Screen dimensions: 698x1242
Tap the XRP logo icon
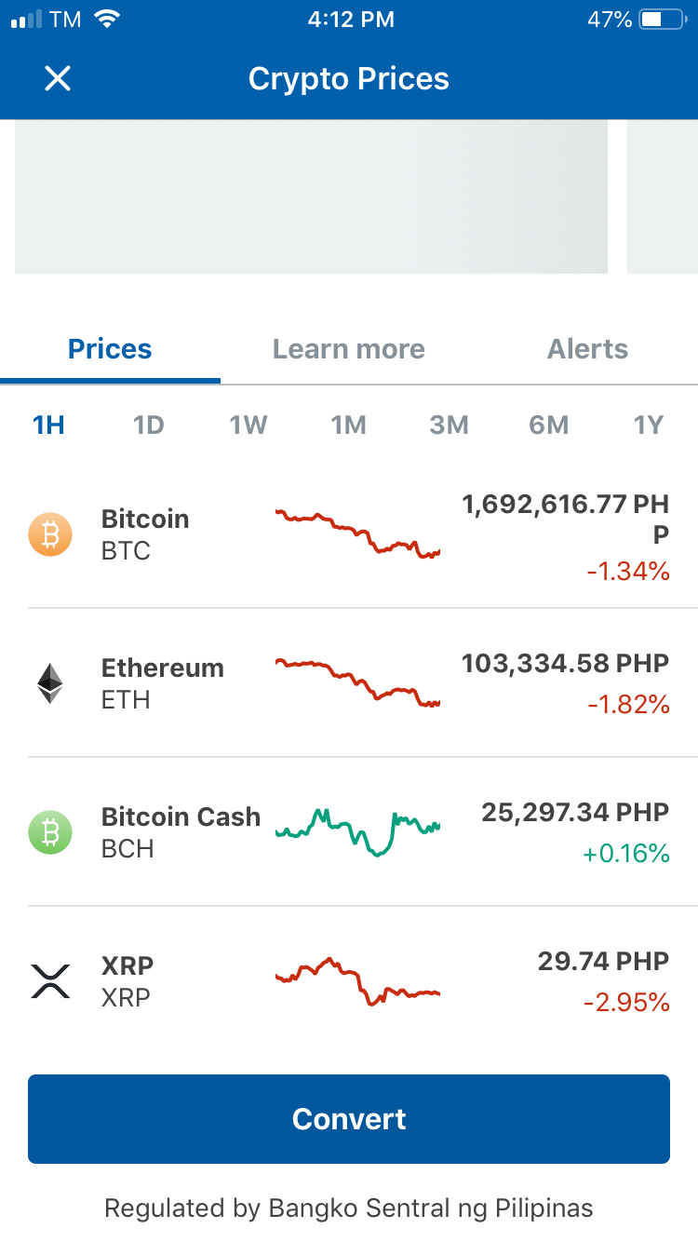50,981
